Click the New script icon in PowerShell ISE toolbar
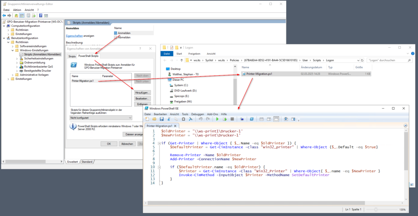The height and width of the screenshot is (216, 418). [147, 119]
